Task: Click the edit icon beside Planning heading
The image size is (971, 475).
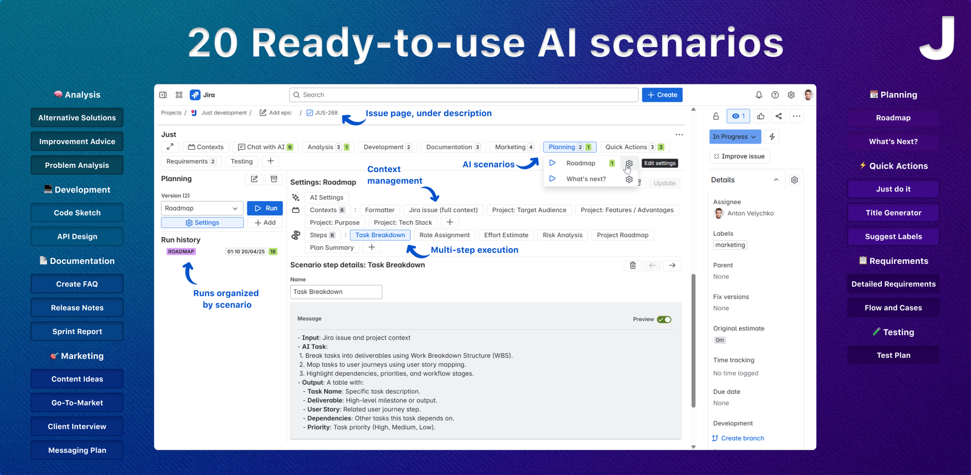Action: (254, 179)
